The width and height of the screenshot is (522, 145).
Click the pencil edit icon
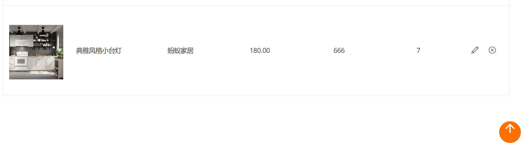[x=475, y=50]
